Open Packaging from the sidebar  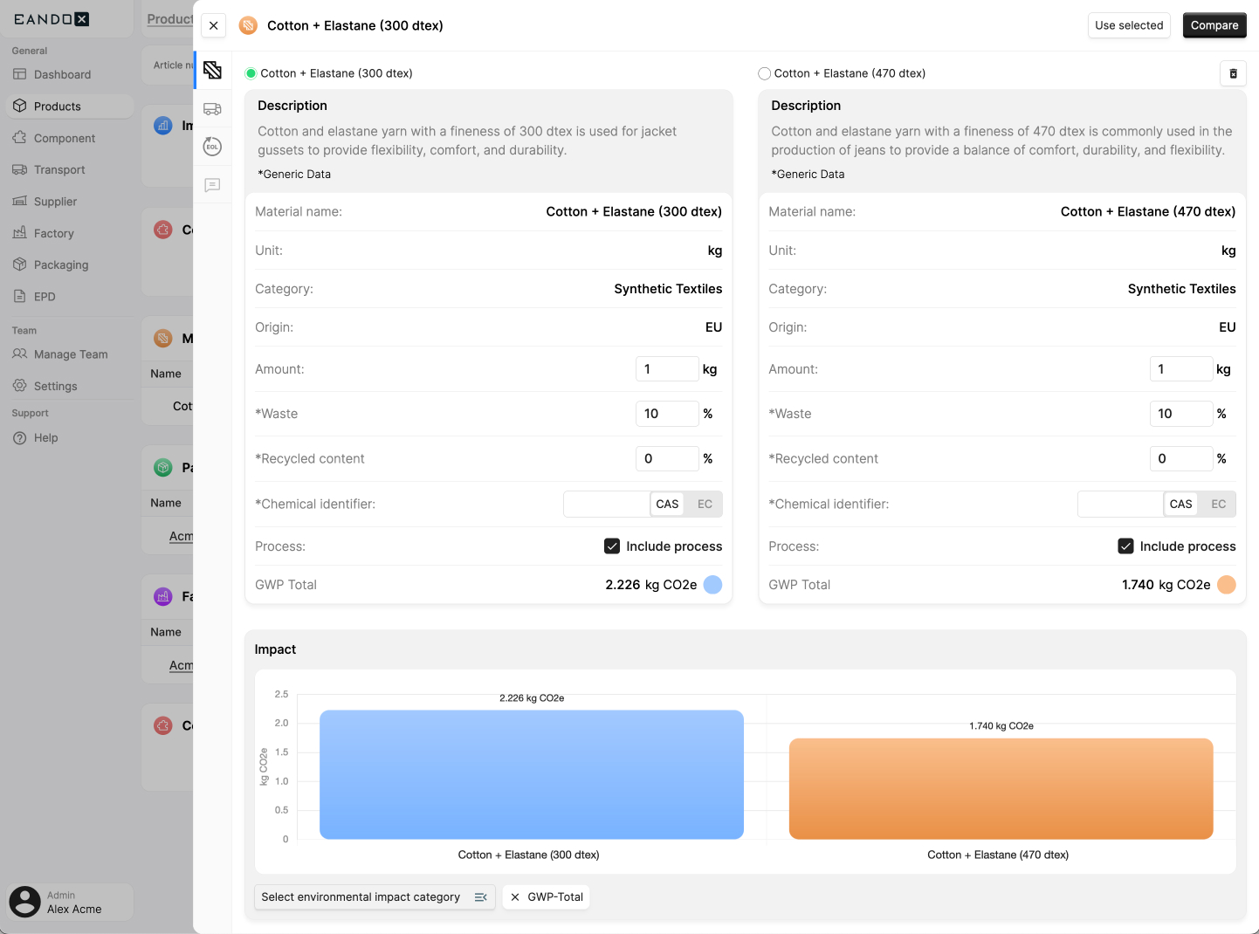point(61,264)
